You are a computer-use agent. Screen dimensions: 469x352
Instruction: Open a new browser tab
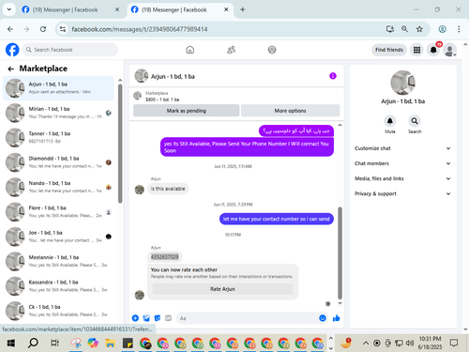[x=242, y=9]
